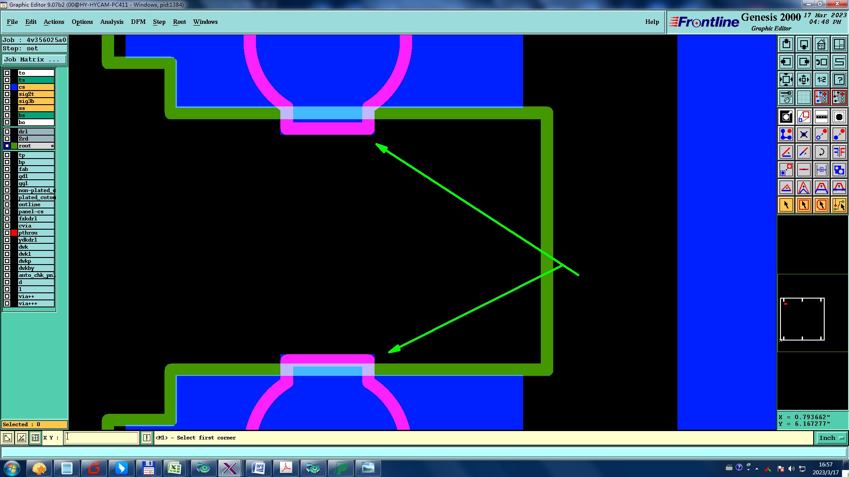Click the Home view icon
This screenshot has height=477, width=849.
[821, 44]
